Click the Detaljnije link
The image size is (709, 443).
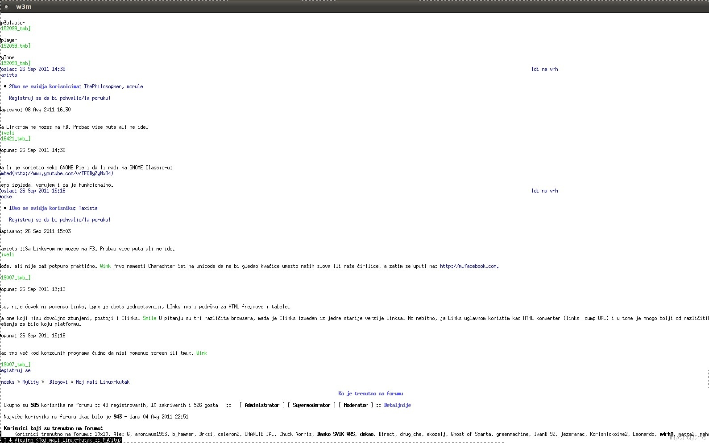pos(397,405)
